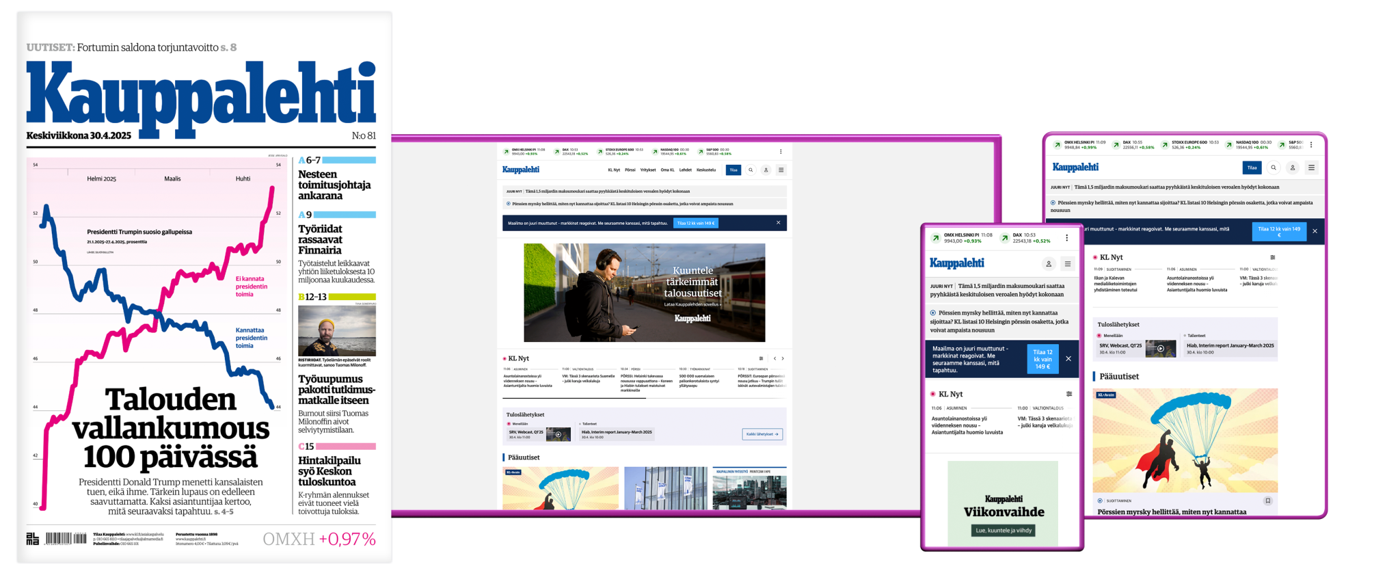This screenshot has width=1400, height=573.
Task: Open KL Nyt filter icon on phone
Action: point(1069,394)
